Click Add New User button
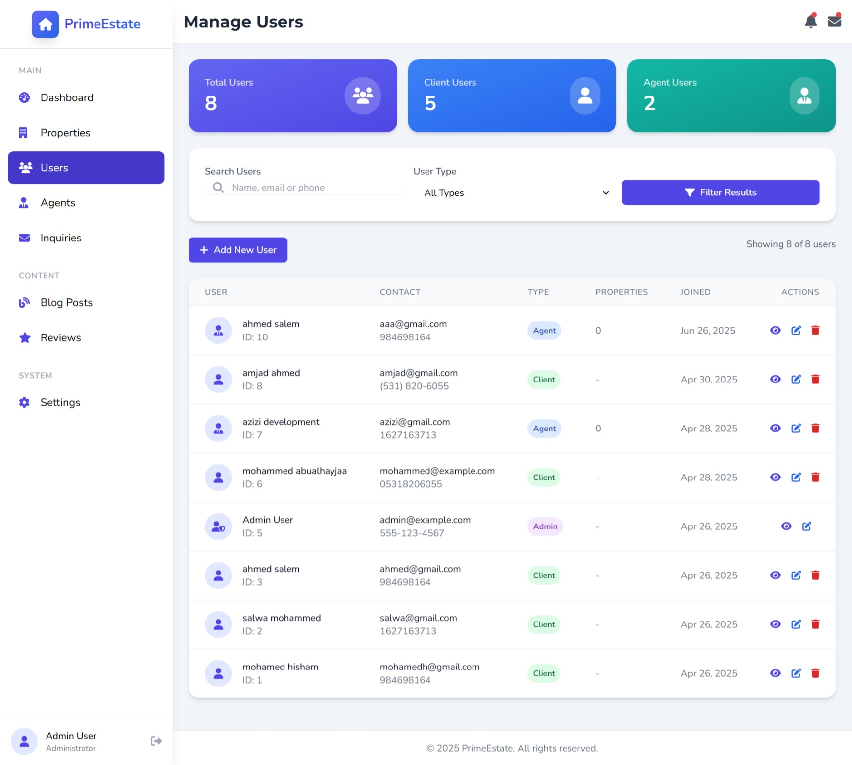 (238, 250)
